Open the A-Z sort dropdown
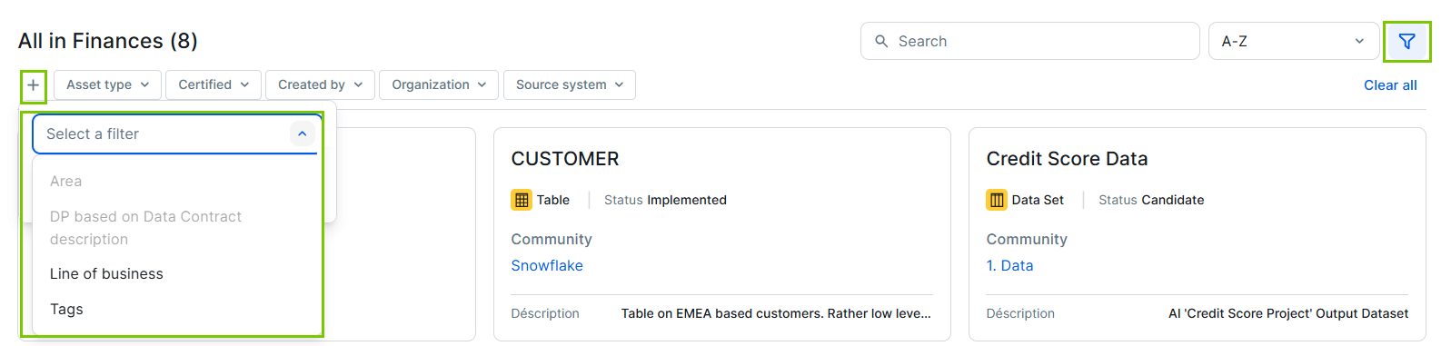This screenshot has height=346, width=1451. [1294, 41]
